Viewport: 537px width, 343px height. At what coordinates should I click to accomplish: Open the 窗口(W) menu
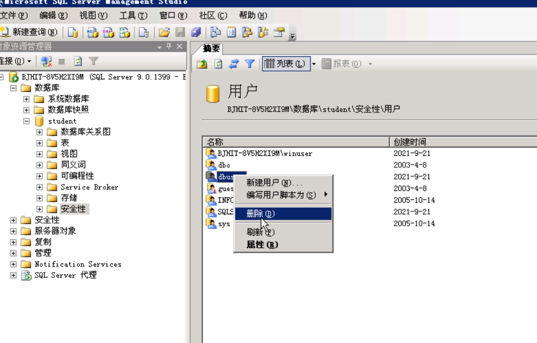pos(173,15)
